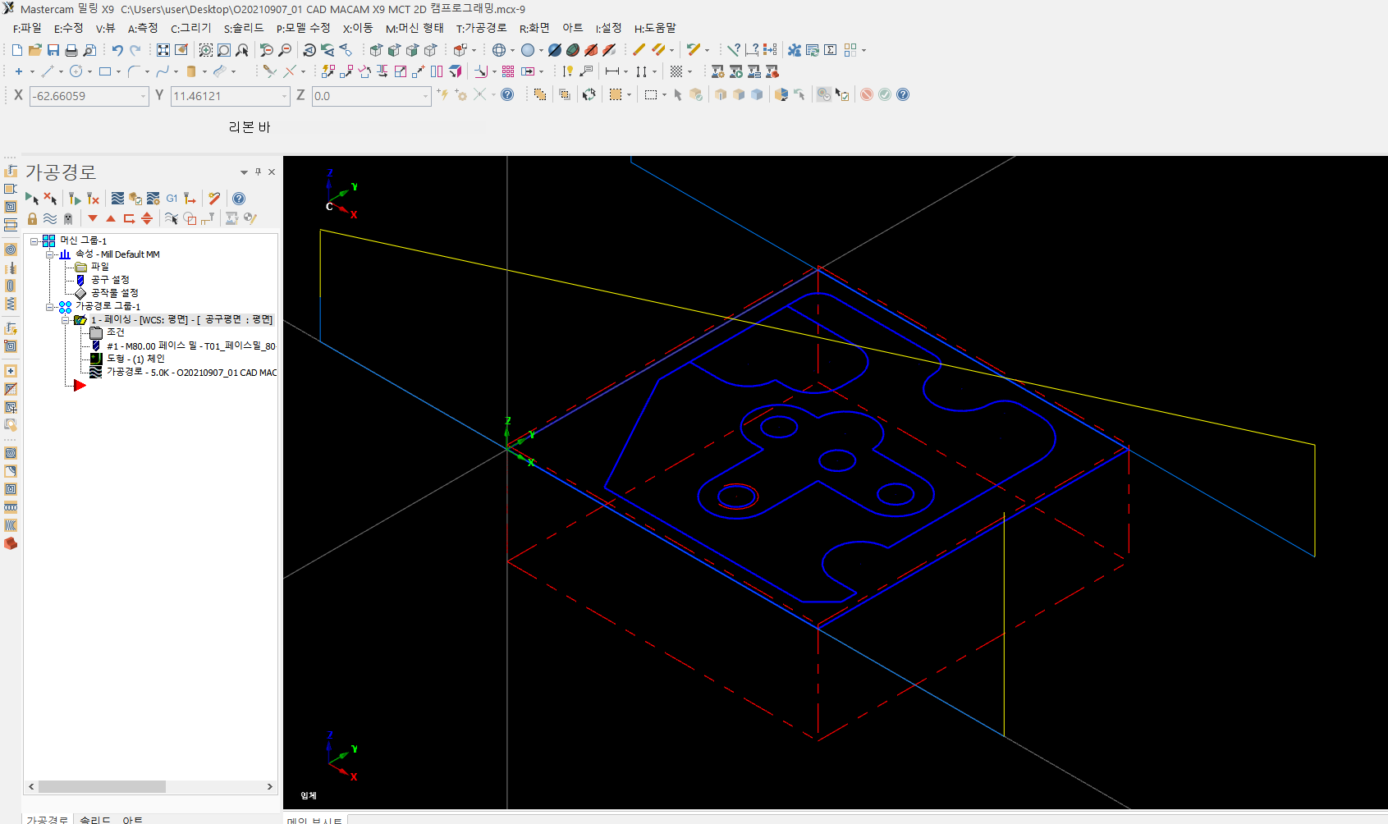Collapse the 머신 그룹-1 tree node
This screenshot has height=824, width=1388.
coord(34,241)
